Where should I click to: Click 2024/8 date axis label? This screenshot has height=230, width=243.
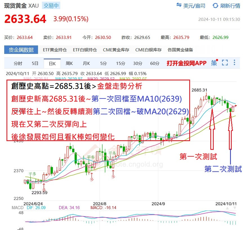(x=100, y=203)
